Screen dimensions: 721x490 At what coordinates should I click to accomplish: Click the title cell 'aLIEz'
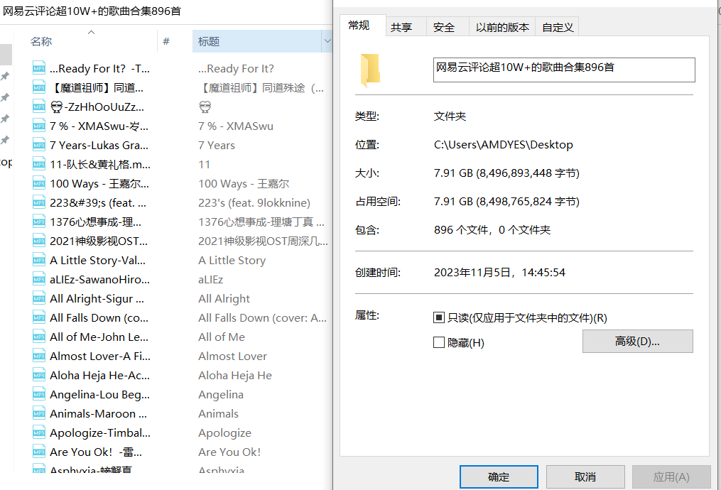pyautogui.click(x=210, y=280)
